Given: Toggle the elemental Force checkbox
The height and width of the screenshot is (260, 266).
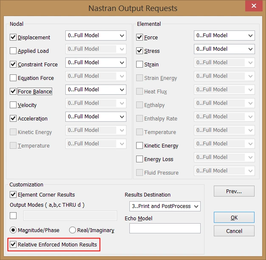Looking at the screenshot, I should coord(140,37).
